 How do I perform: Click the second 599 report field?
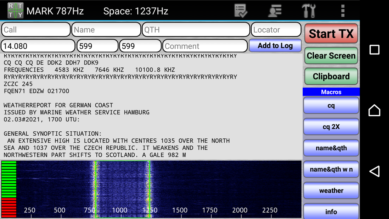140,46
